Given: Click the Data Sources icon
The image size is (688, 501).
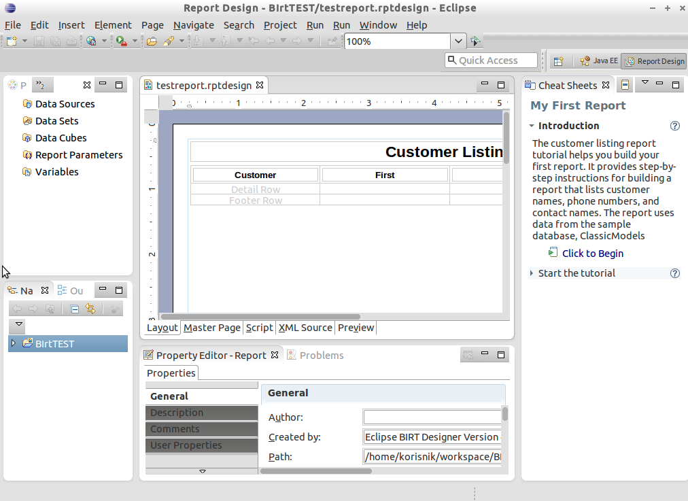Looking at the screenshot, I should pyautogui.click(x=27, y=104).
